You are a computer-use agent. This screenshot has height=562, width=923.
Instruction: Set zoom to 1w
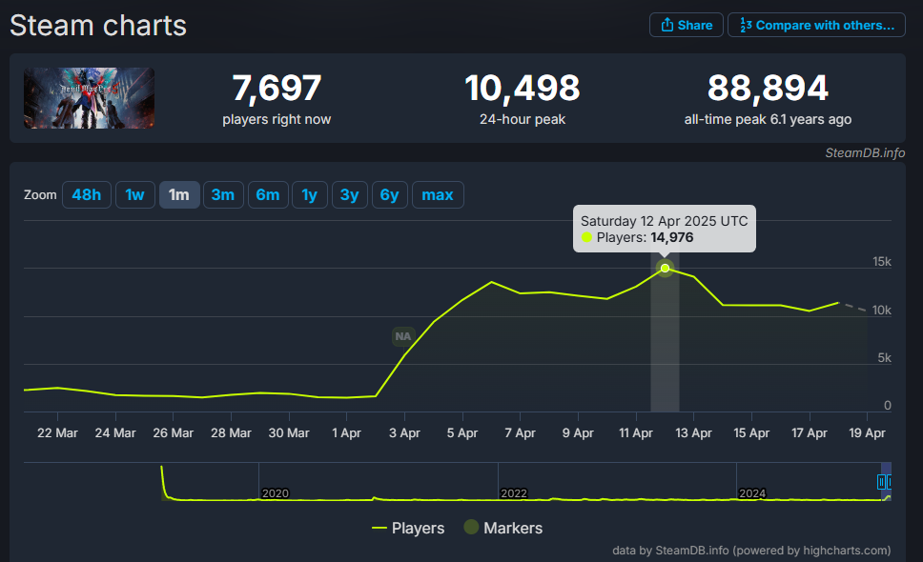coord(134,194)
